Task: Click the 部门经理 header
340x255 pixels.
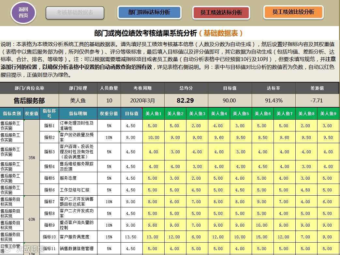Action: click(78, 88)
